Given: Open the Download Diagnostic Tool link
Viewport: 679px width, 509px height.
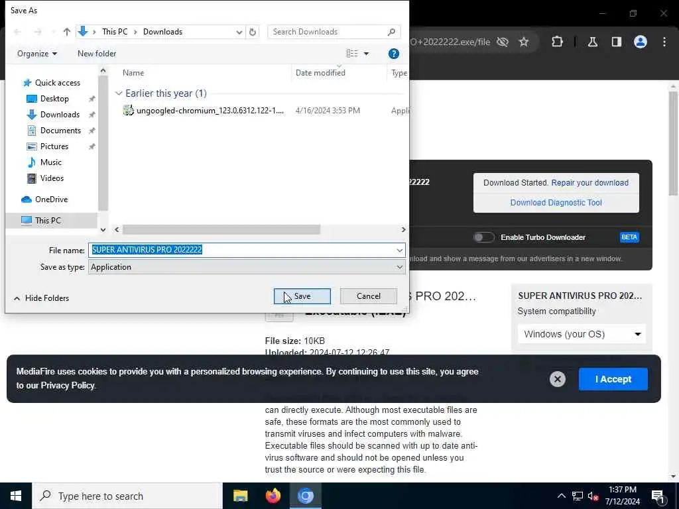Looking at the screenshot, I should 556,203.
